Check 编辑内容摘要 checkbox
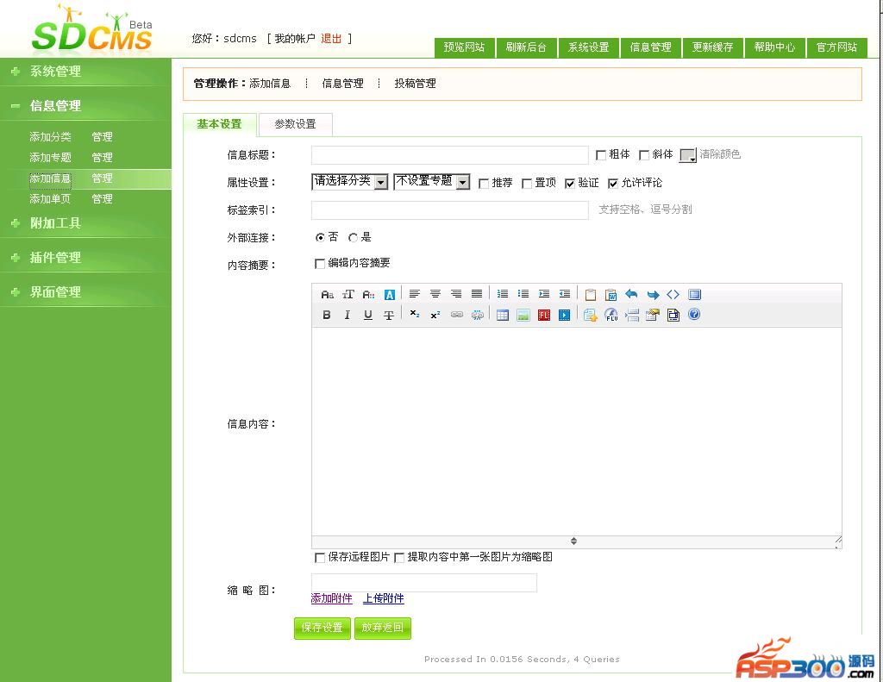Screen dimensions: 883x682 click(x=320, y=264)
